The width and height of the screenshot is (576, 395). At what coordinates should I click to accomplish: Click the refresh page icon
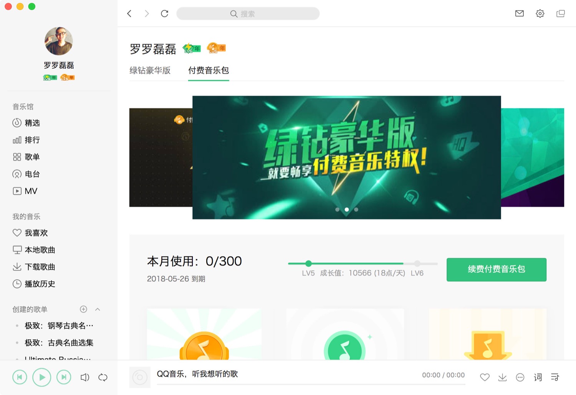[164, 13]
